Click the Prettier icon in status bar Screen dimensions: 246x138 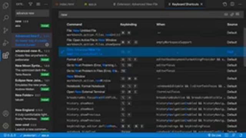[226, 135]
